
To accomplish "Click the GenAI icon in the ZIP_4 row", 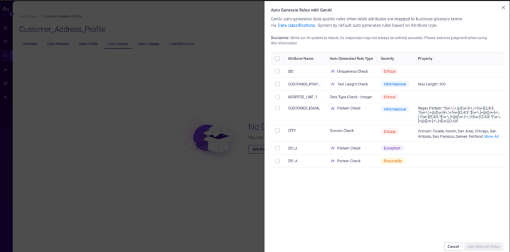I will pos(332,161).
